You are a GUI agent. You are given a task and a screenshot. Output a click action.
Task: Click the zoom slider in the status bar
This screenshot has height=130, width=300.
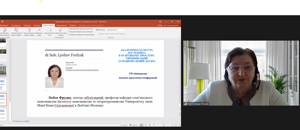164,125
